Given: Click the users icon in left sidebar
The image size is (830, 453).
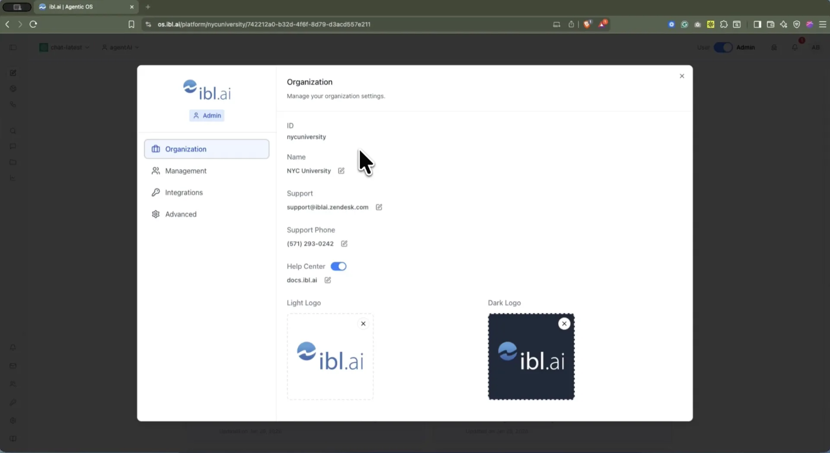Looking at the screenshot, I should click(13, 384).
